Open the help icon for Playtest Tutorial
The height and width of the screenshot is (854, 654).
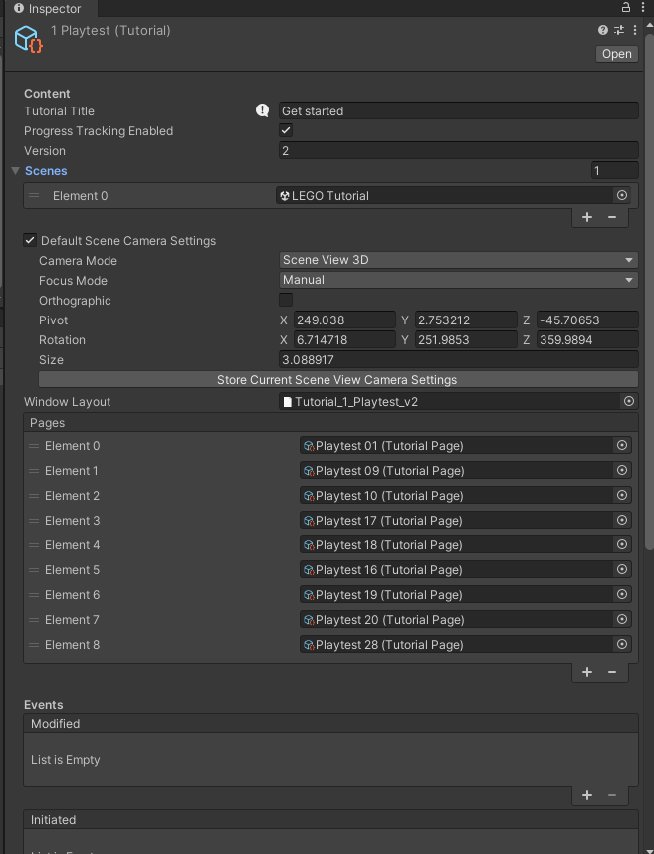(603, 30)
